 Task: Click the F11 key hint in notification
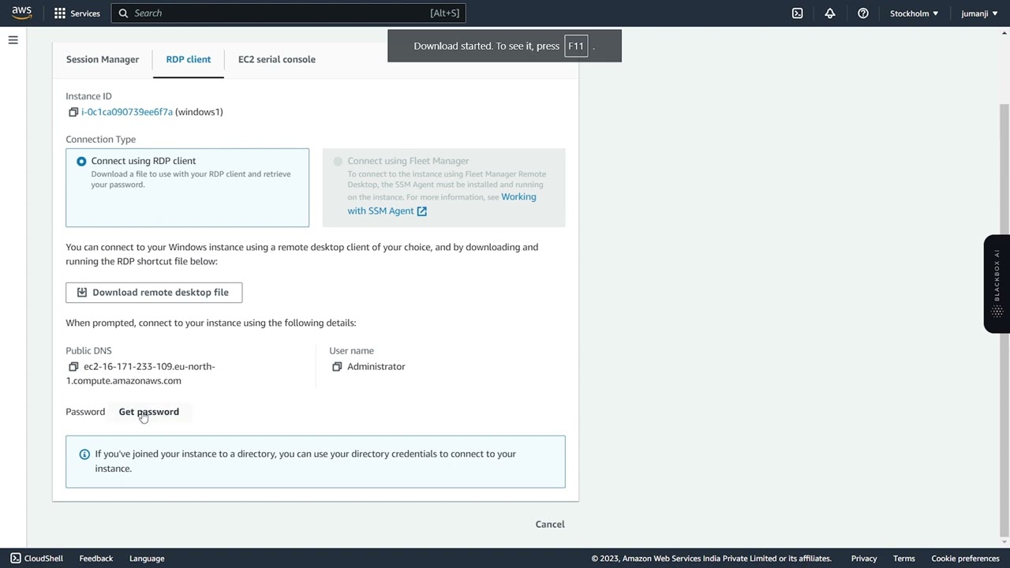(x=576, y=46)
